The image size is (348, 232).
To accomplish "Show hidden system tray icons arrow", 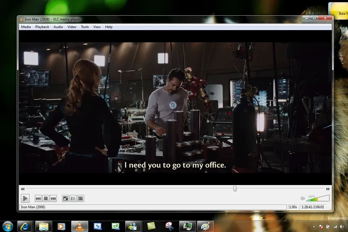I will (x=314, y=227).
